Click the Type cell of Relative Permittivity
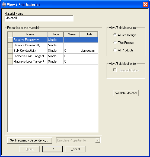 pos(55,40)
